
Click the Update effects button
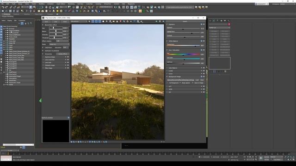click(62, 54)
